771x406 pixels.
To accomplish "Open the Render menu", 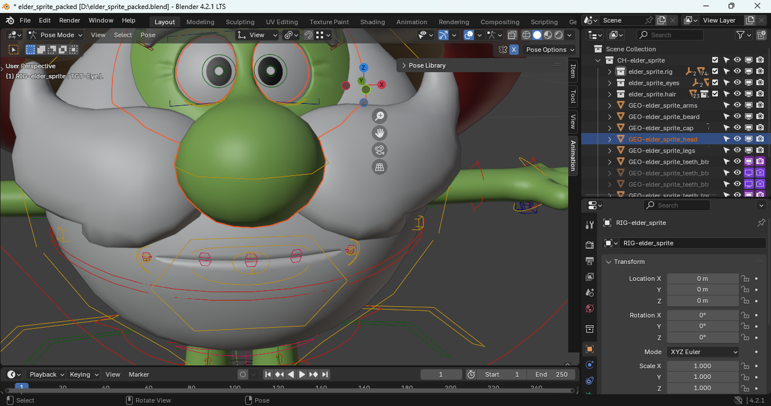I will (x=69, y=20).
